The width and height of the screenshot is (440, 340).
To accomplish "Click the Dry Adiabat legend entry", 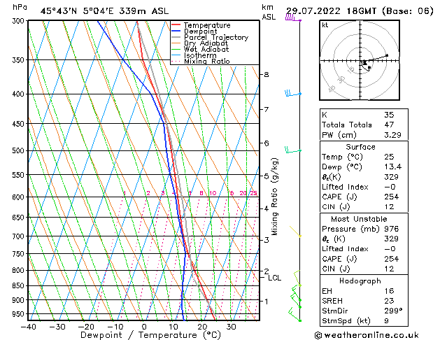I will click(206, 43).
